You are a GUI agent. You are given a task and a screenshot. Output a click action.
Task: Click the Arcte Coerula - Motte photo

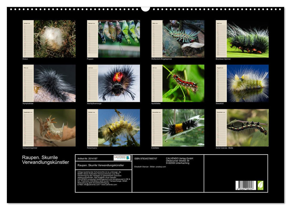pyautogui.click(x=248, y=127)
